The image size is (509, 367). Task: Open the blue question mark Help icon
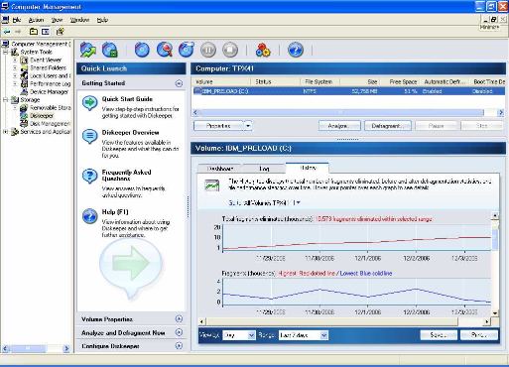(296, 50)
